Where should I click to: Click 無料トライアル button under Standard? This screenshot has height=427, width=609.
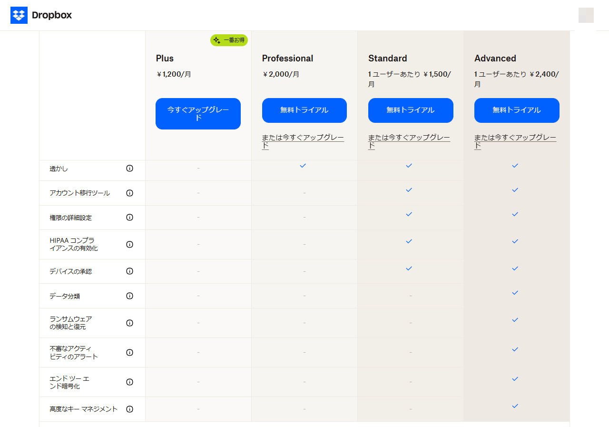[410, 110]
